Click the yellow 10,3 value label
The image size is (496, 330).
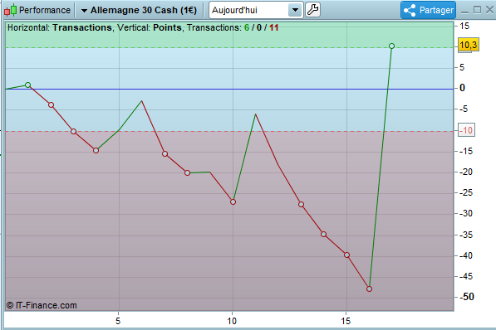click(468, 45)
